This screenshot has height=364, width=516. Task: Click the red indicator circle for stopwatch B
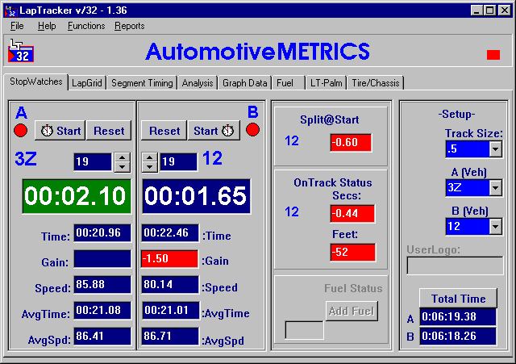[252, 130]
